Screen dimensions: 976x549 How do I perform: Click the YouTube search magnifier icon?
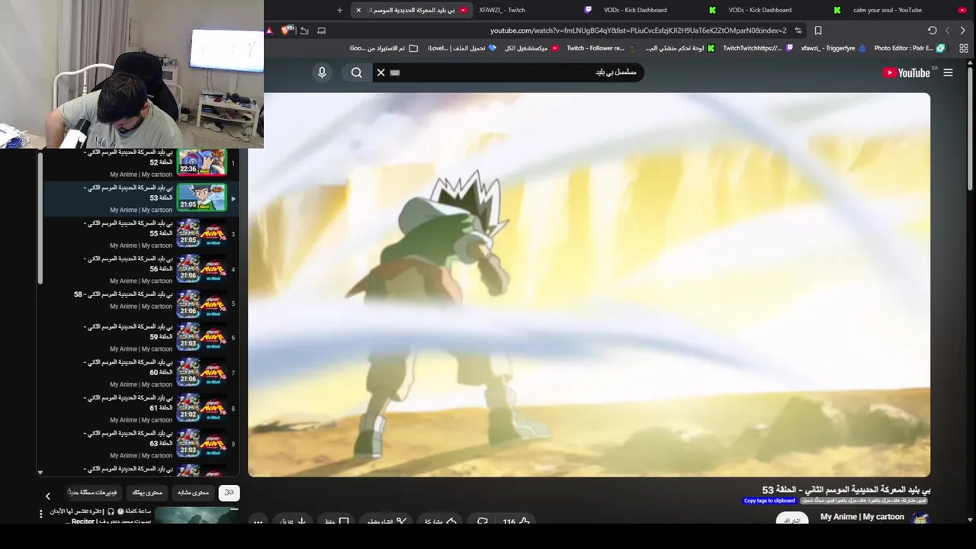(x=356, y=72)
